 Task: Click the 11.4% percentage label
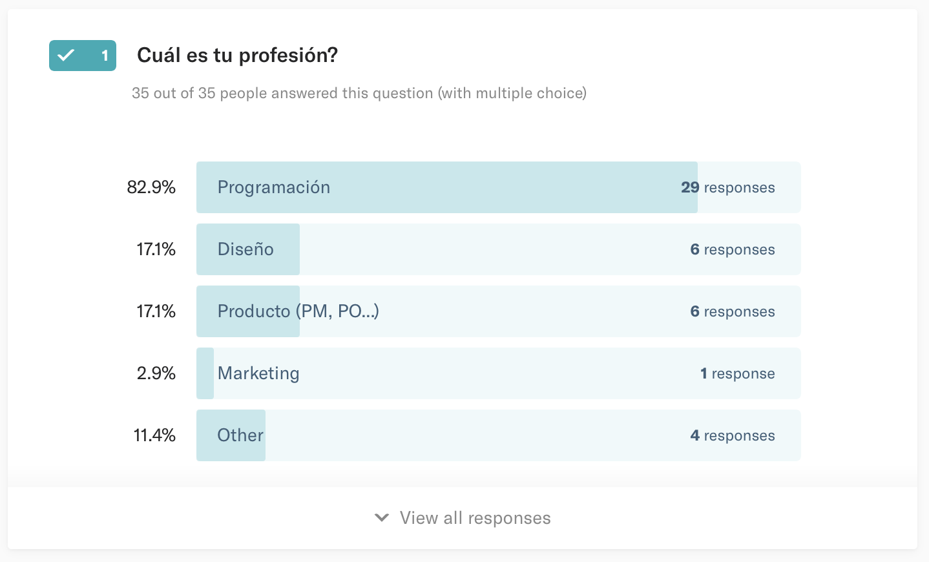point(154,435)
